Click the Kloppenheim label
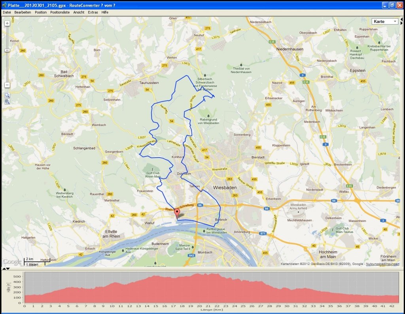The width and height of the screenshot is (405, 314). click(281, 145)
